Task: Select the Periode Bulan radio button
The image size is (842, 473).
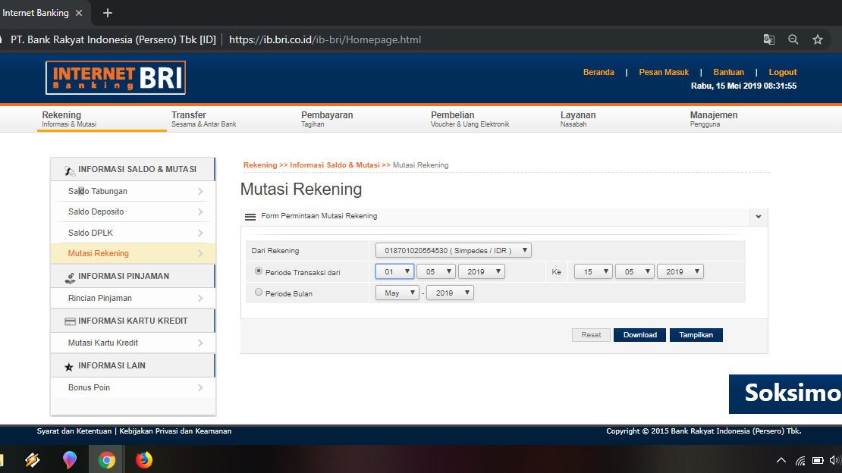Action: click(x=259, y=292)
